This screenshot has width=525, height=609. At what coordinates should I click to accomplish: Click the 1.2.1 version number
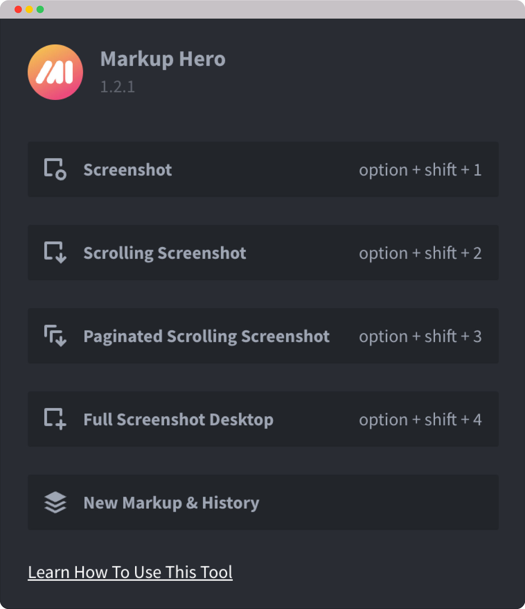coord(117,87)
